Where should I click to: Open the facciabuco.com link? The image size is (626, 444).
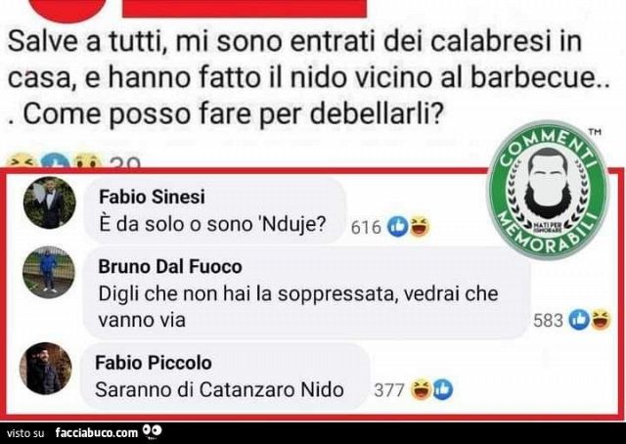pos(96,432)
